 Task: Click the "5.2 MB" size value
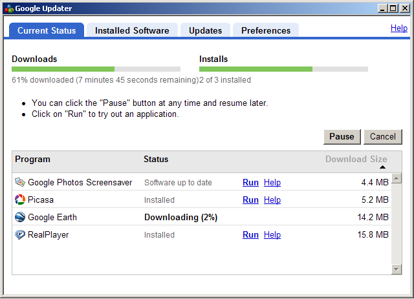click(x=375, y=200)
